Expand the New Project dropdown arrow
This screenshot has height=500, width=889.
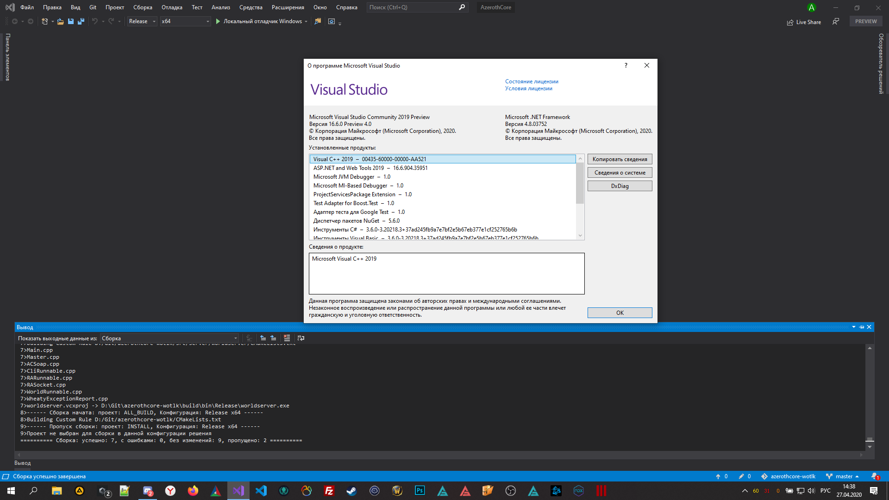(x=52, y=21)
